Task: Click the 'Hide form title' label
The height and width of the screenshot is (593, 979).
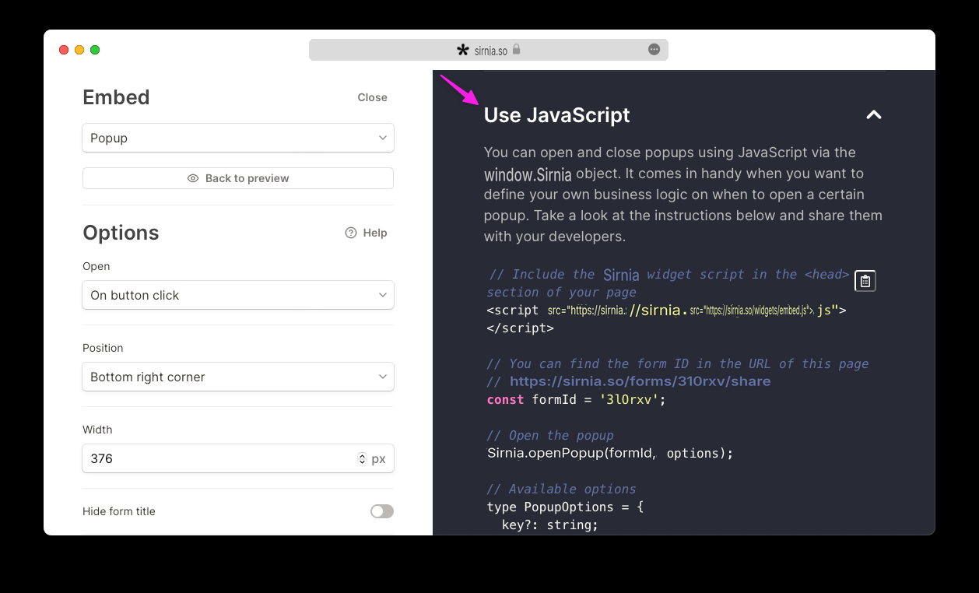Action: (119, 511)
